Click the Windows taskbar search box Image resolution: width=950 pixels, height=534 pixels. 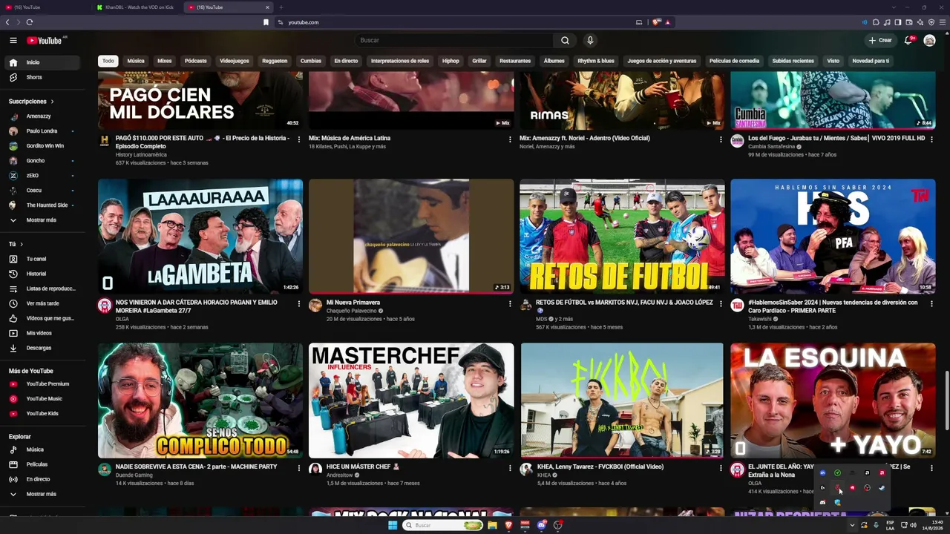(x=443, y=525)
